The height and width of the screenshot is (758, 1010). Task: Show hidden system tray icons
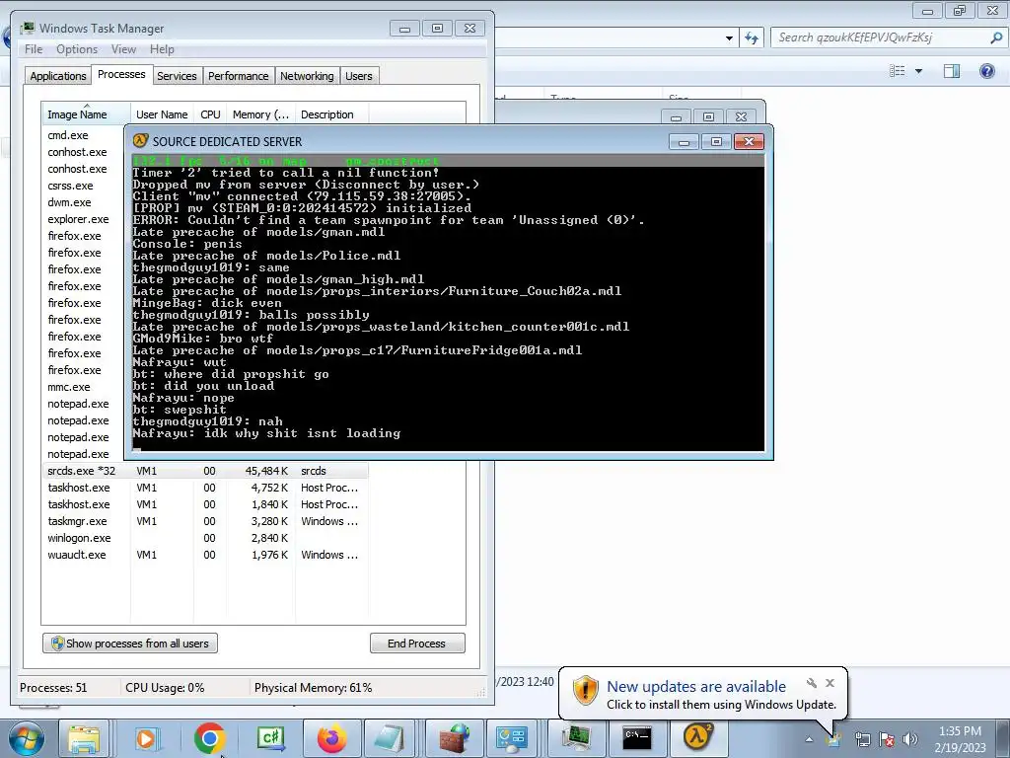(x=809, y=739)
